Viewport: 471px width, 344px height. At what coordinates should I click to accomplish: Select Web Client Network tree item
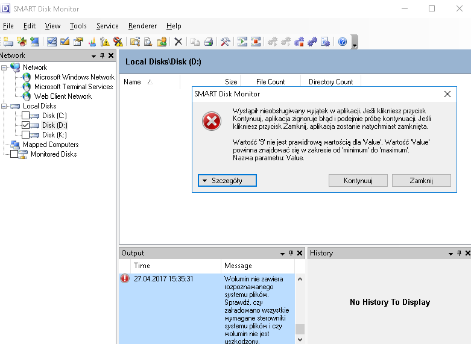pyautogui.click(x=63, y=96)
